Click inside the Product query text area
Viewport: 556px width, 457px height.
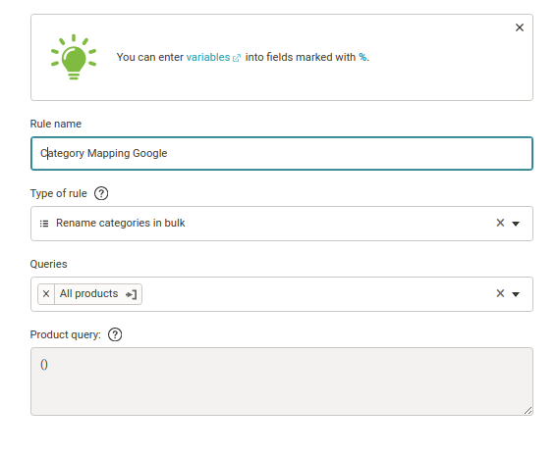click(282, 381)
